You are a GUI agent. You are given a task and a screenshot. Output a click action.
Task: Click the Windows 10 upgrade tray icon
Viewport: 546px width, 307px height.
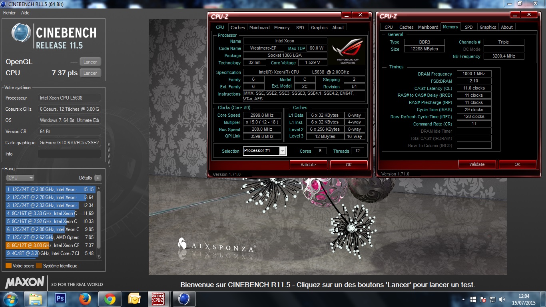tap(473, 299)
